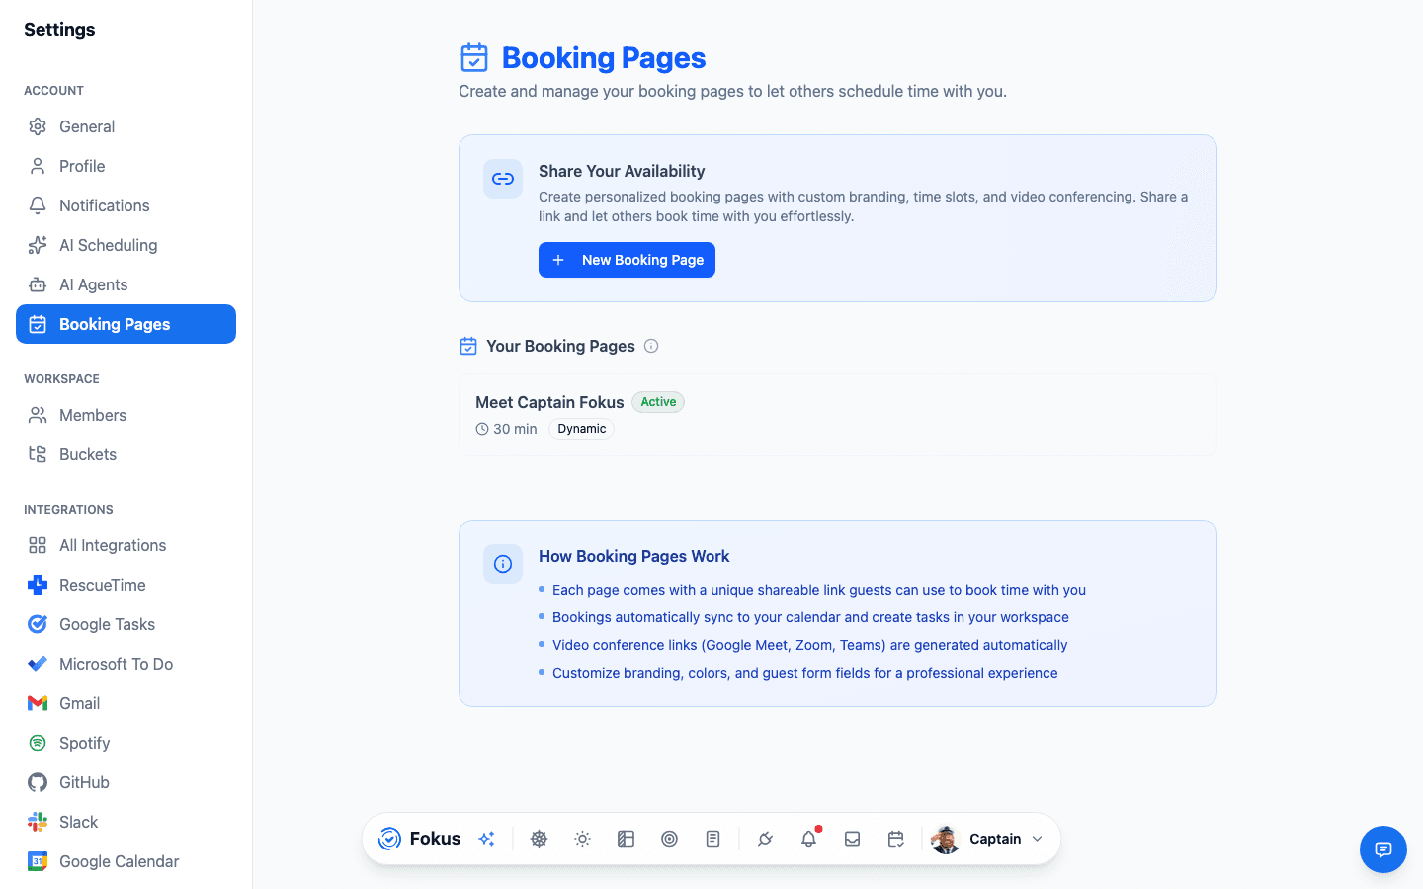Open the board layout icon in dock
Image resolution: width=1423 pixels, height=889 pixels.
point(626,839)
